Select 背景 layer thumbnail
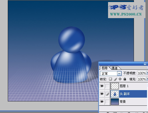148x113 pixels. [115, 102]
